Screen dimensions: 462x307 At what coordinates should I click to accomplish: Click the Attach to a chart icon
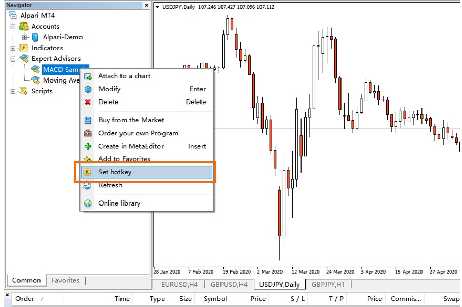[x=87, y=76]
